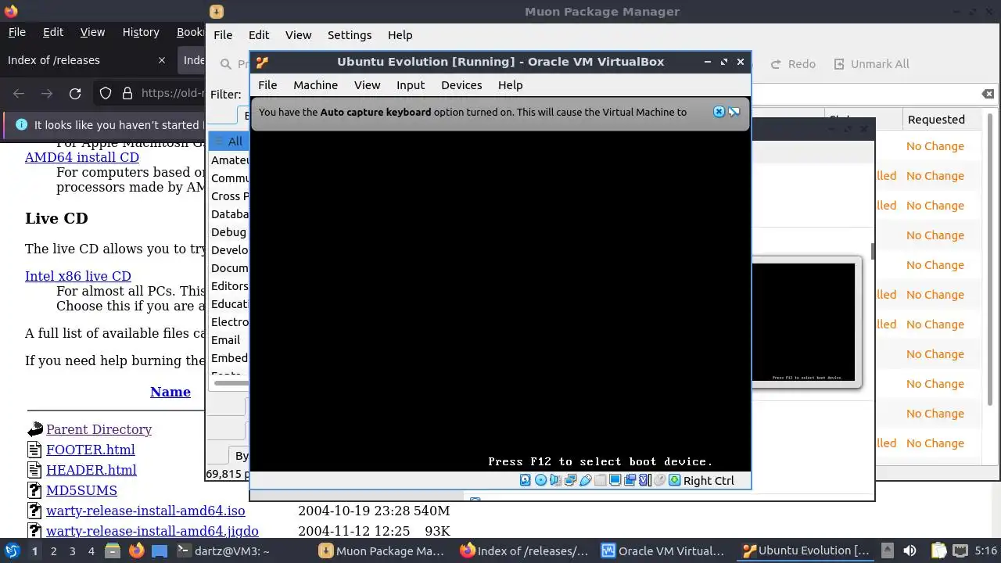Click the network adapters status icon

click(570, 480)
